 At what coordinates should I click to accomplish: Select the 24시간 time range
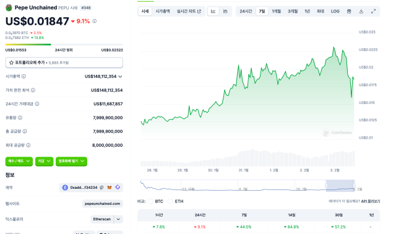point(246,11)
